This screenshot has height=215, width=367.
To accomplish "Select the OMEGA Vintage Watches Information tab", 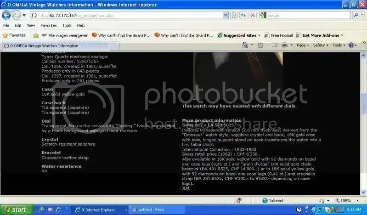I will [x=55, y=46].
